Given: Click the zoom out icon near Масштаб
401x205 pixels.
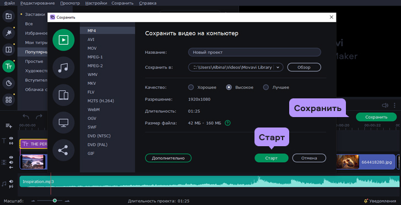Looking at the screenshot, I should pyautogui.click(x=33, y=201).
